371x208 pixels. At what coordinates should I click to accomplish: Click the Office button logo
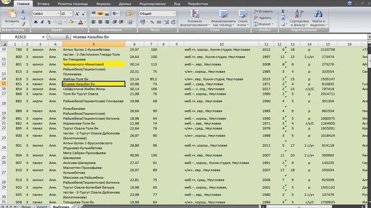pos(6,2)
